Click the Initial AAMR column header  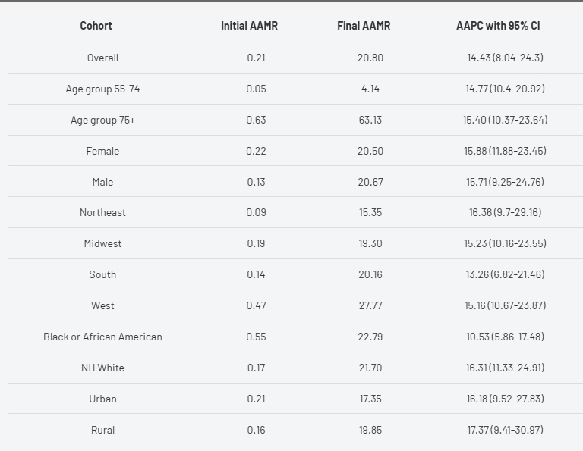(249, 26)
